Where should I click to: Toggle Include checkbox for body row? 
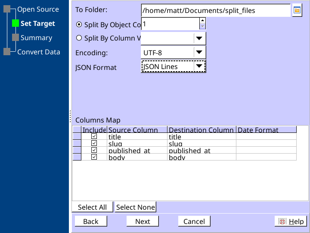[x=94, y=157]
